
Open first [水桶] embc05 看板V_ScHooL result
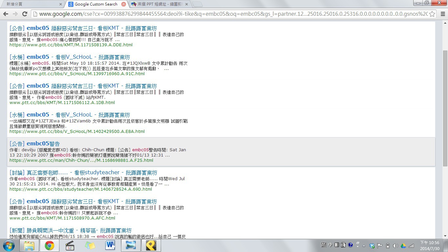point(70,57)
